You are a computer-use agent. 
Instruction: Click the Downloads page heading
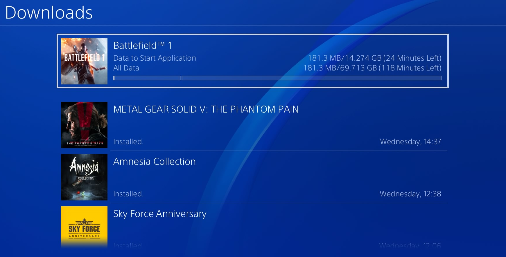[49, 13]
